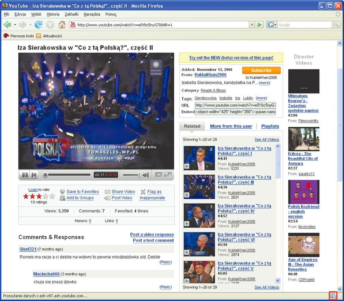
Task: Open the Historia menu
Action: click(53, 14)
